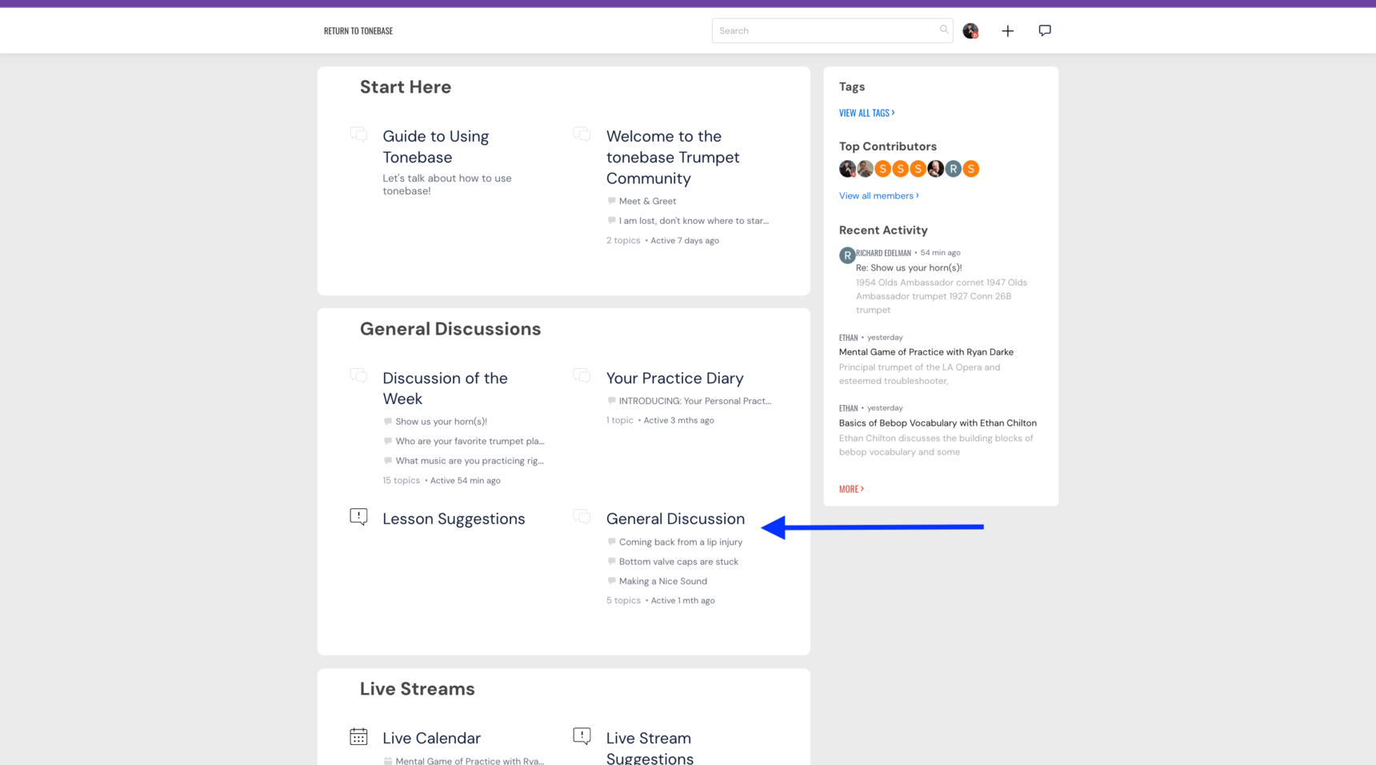
Task: Open the messages chat bubble icon
Action: click(1045, 30)
